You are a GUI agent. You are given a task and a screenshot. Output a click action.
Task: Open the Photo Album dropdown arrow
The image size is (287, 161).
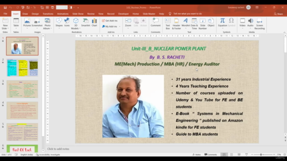pos(51,29)
